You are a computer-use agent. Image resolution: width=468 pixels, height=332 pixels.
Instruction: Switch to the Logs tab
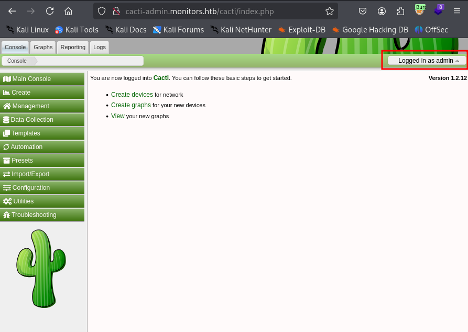pyautogui.click(x=100, y=47)
